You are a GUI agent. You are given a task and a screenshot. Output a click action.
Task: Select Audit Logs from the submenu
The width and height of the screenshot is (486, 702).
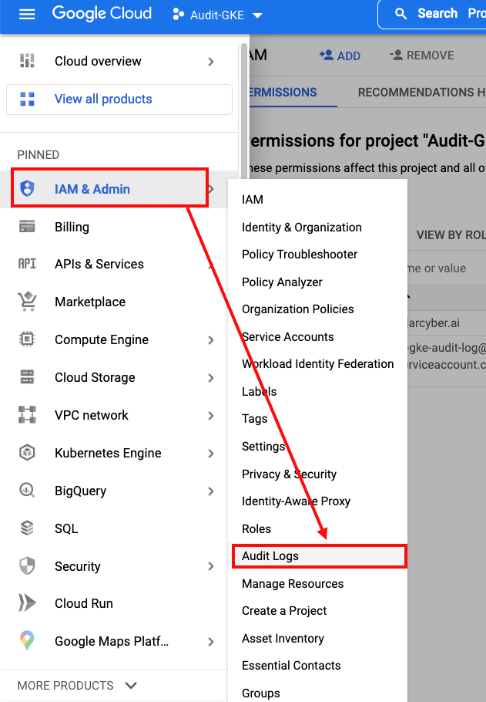(x=270, y=556)
